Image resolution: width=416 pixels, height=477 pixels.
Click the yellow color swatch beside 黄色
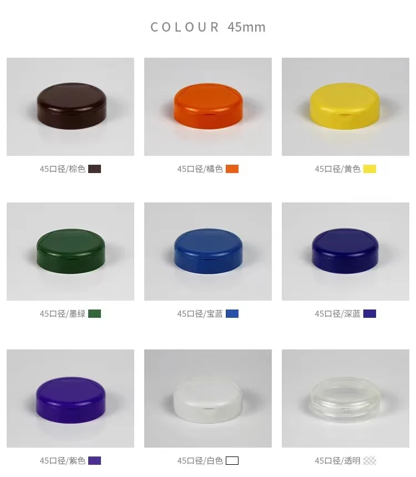click(x=370, y=169)
